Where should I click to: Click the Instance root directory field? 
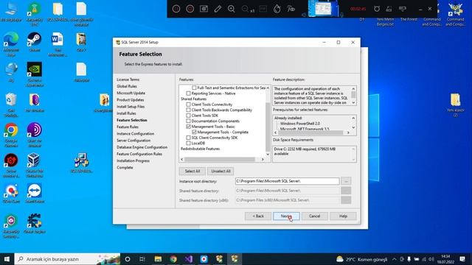(x=287, y=181)
